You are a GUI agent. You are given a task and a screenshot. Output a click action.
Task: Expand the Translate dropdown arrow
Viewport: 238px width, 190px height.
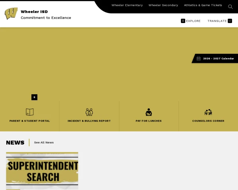pos(230,21)
